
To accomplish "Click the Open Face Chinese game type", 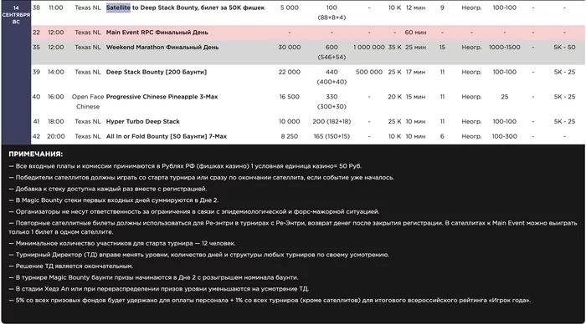I will pyautogui.click(x=88, y=101).
